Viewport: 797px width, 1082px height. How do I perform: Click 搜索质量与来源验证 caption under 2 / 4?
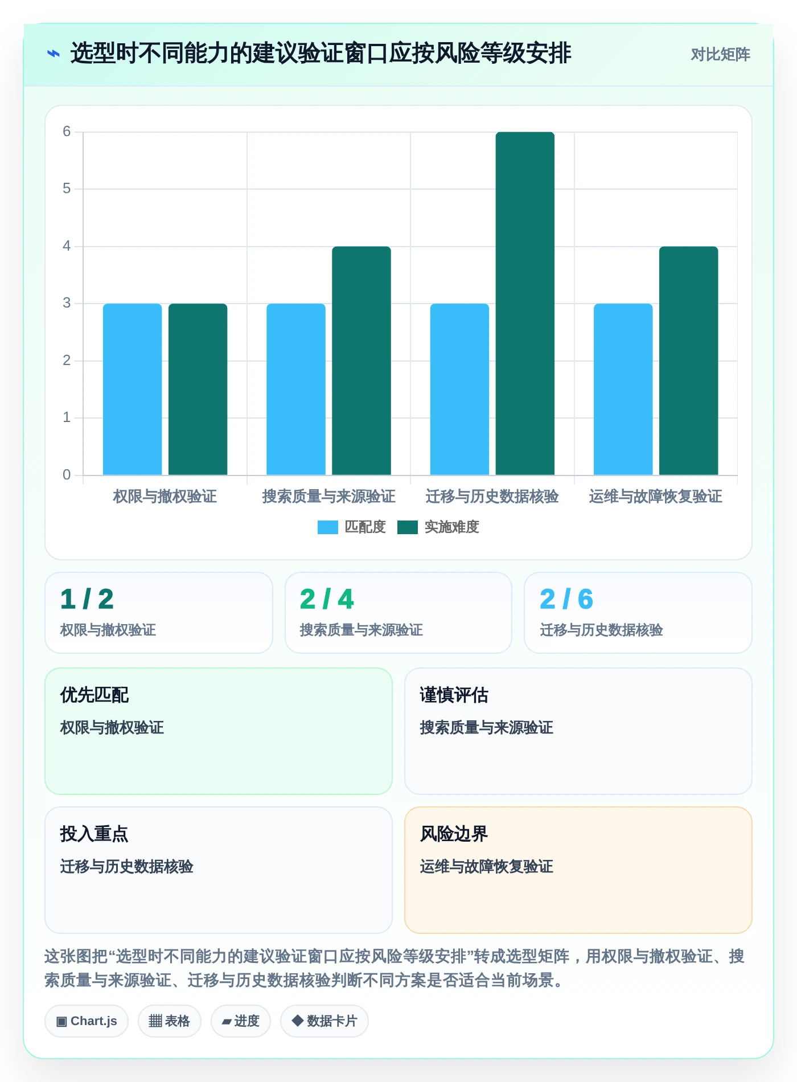[x=361, y=630]
